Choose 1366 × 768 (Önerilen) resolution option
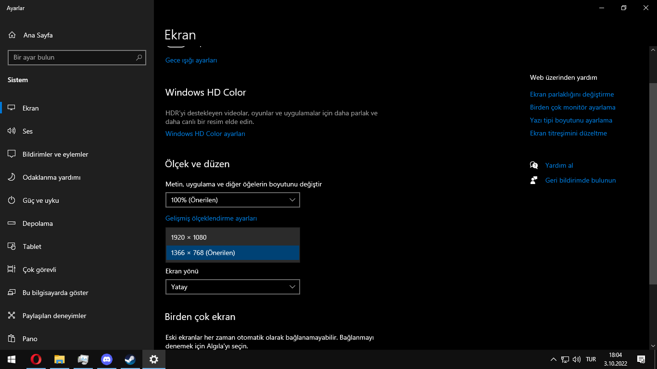657x369 pixels. [233, 253]
